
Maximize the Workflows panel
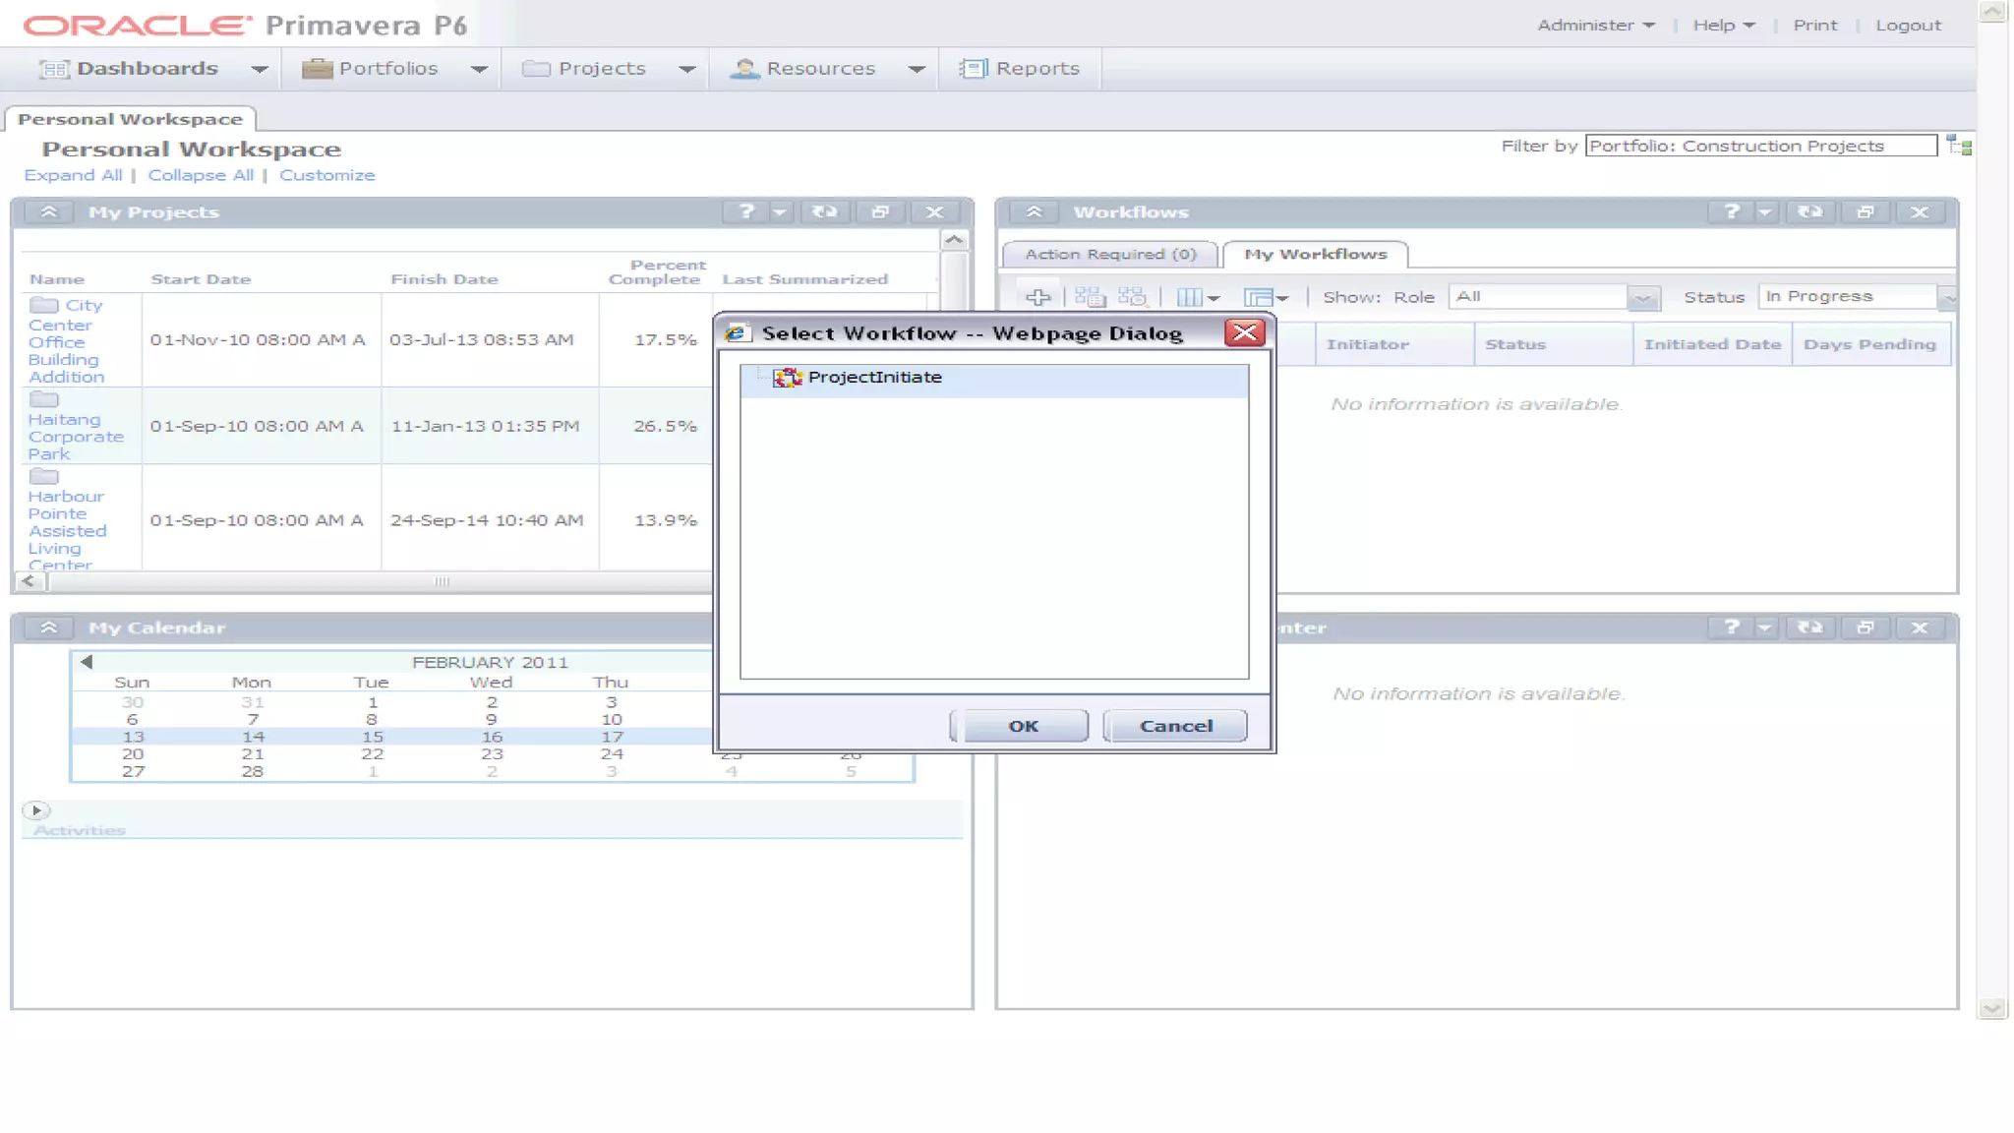pos(1865,212)
